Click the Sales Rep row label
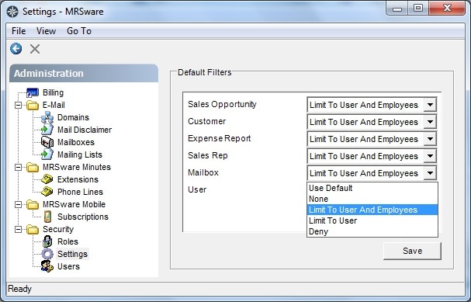Image resolution: width=471 pixels, height=302 pixels. coord(207,155)
